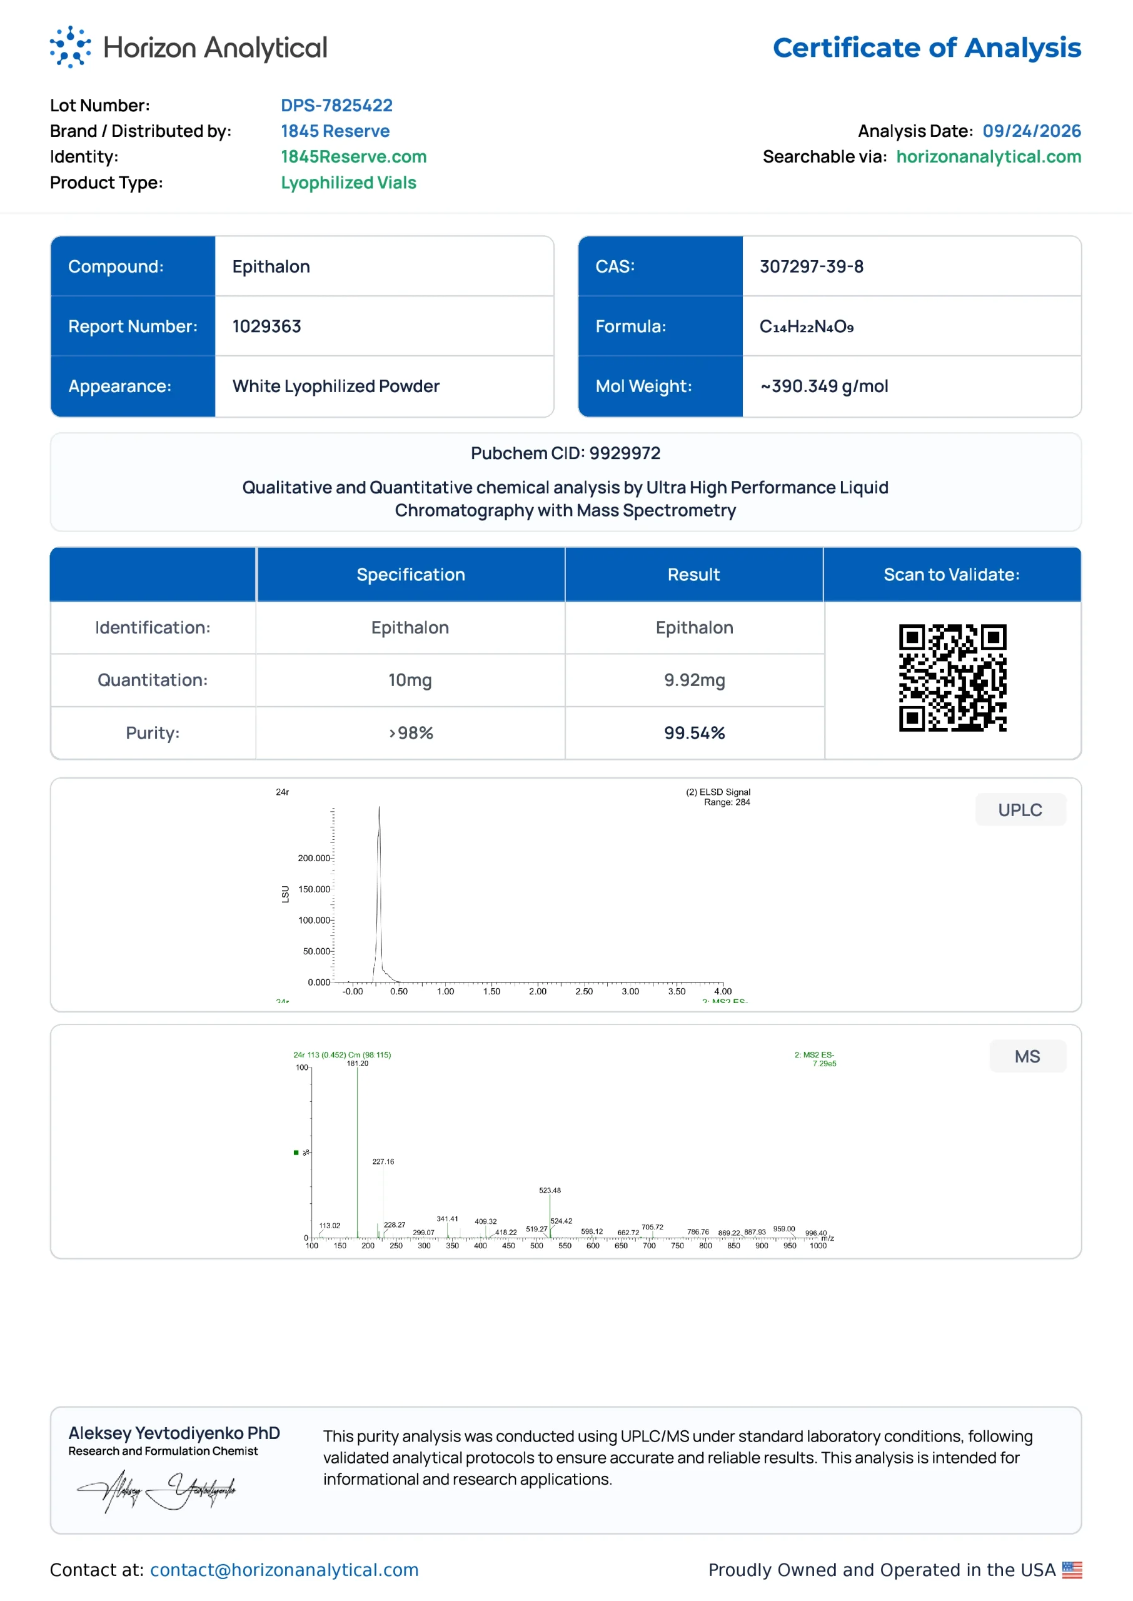Viewport: 1133px width, 1601px height.
Task: Click the Horizon Analytical logo icon
Action: [71, 47]
